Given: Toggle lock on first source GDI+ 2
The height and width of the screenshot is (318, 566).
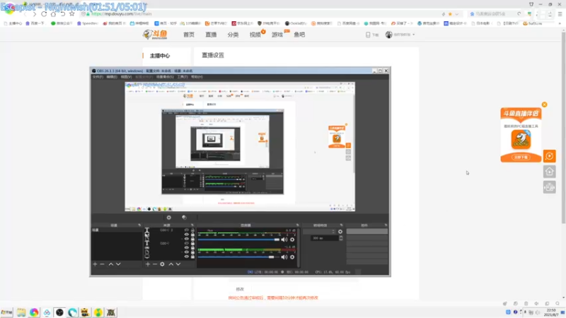Looking at the screenshot, I should click(192, 230).
